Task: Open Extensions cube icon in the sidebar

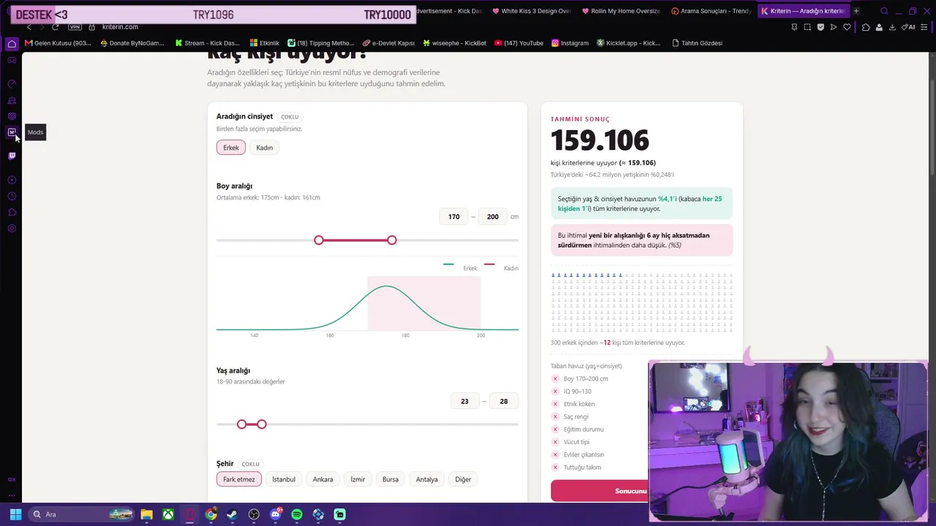Action: (x=12, y=212)
